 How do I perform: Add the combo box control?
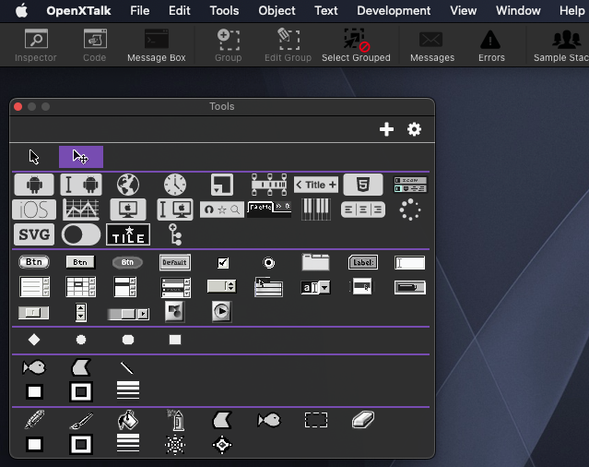[316, 287]
